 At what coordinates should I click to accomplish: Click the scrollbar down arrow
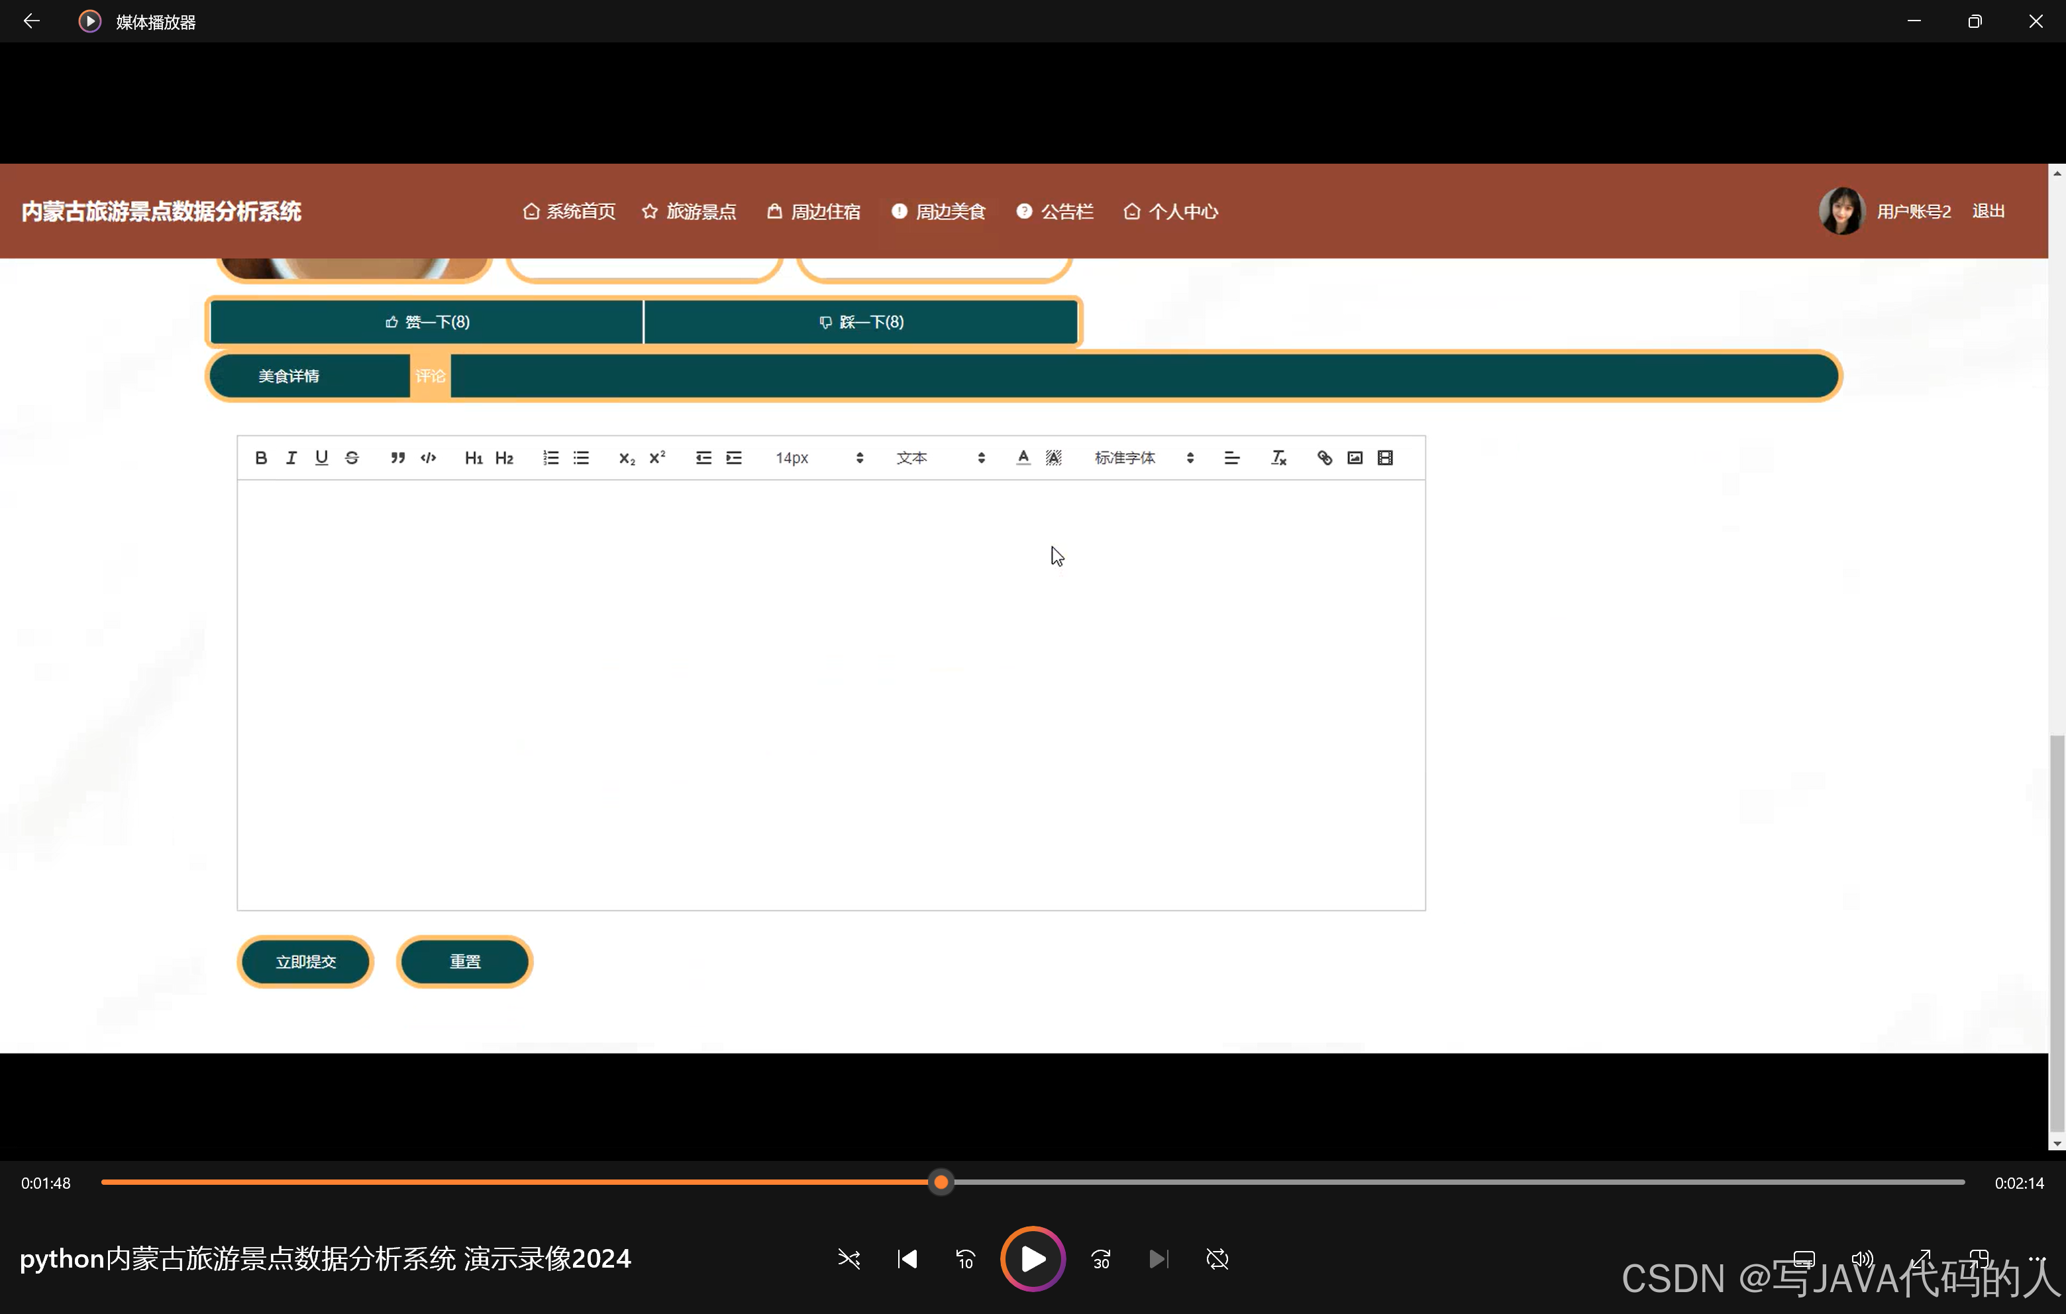tap(2057, 1143)
